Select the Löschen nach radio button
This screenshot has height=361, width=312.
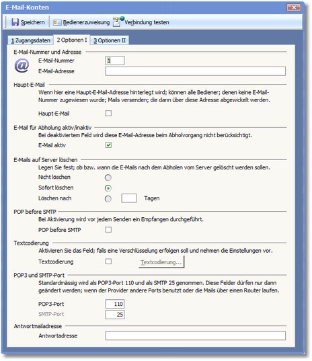[x=108, y=199]
